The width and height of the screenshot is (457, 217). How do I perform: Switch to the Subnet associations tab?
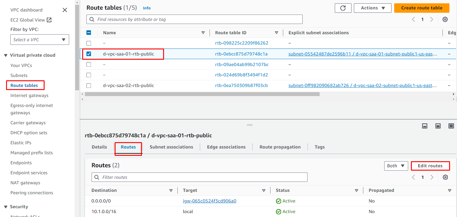click(x=171, y=147)
